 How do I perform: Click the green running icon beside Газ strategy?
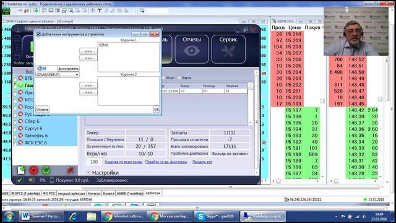(x=20, y=85)
